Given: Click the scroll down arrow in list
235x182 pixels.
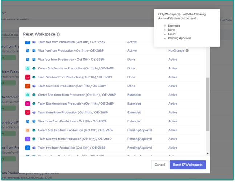Looking at the screenshot, I should pos(207,154).
